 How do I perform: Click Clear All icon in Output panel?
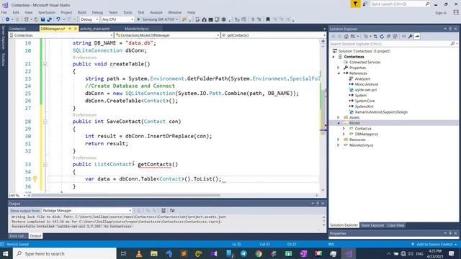[164, 211]
